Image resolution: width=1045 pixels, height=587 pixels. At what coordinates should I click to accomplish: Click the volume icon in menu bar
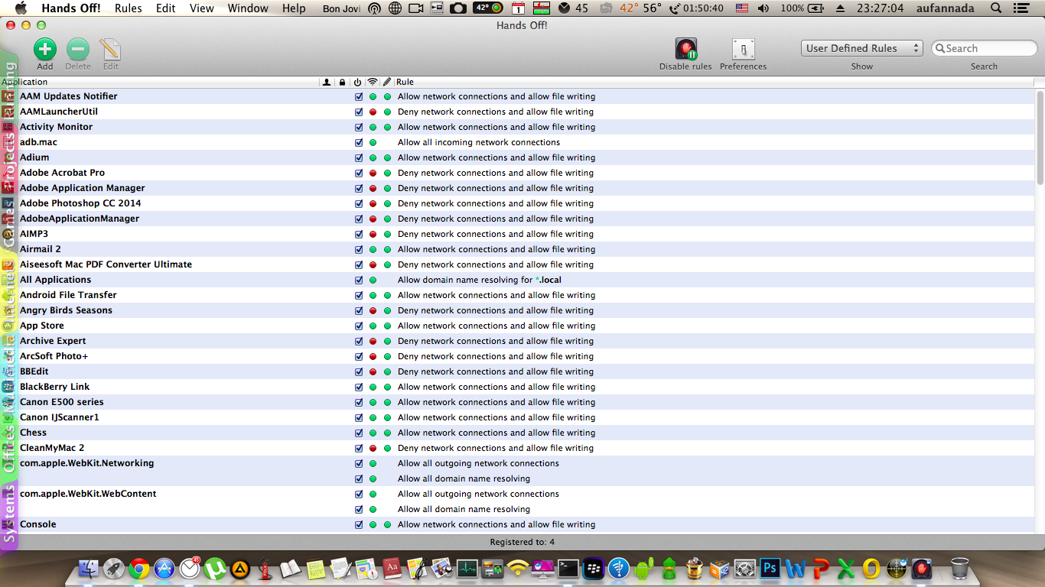763,8
